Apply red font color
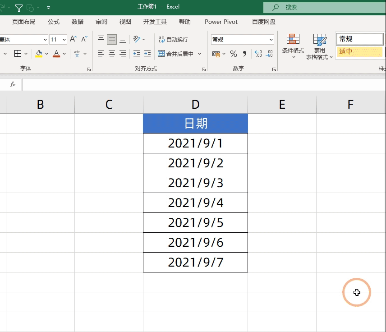This screenshot has height=332, width=386. (x=56, y=54)
